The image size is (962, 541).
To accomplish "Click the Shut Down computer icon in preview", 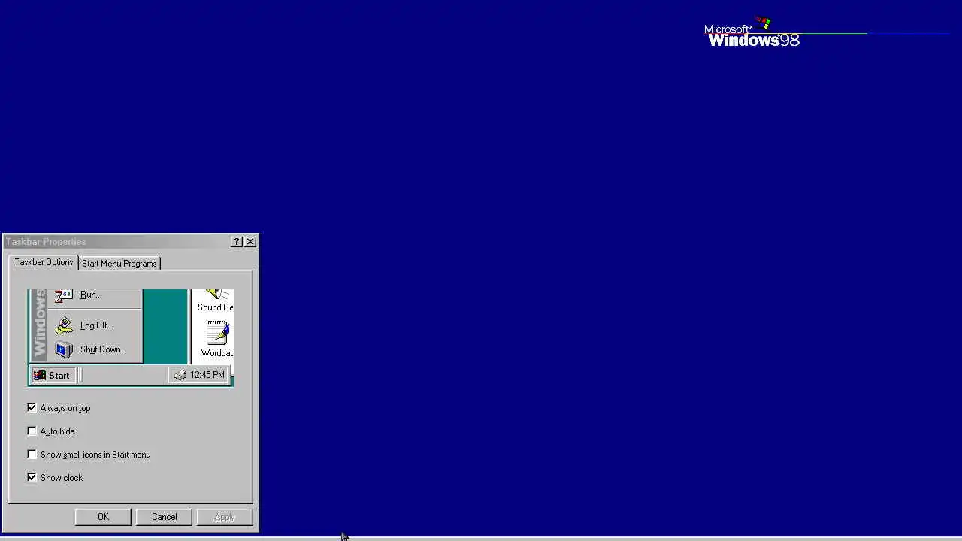I will click(64, 349).
